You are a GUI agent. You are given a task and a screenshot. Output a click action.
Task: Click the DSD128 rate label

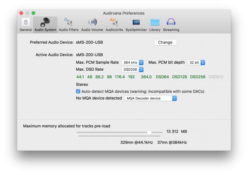coord(179,77)
